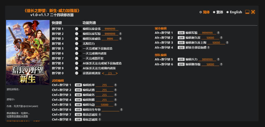The width and height of the screenshot is (265, 127).
Task: Click the info icon beside 编辑武勇
Action: (x=115, y=90)
